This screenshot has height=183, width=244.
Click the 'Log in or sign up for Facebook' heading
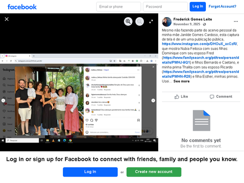tap(122, 159)
